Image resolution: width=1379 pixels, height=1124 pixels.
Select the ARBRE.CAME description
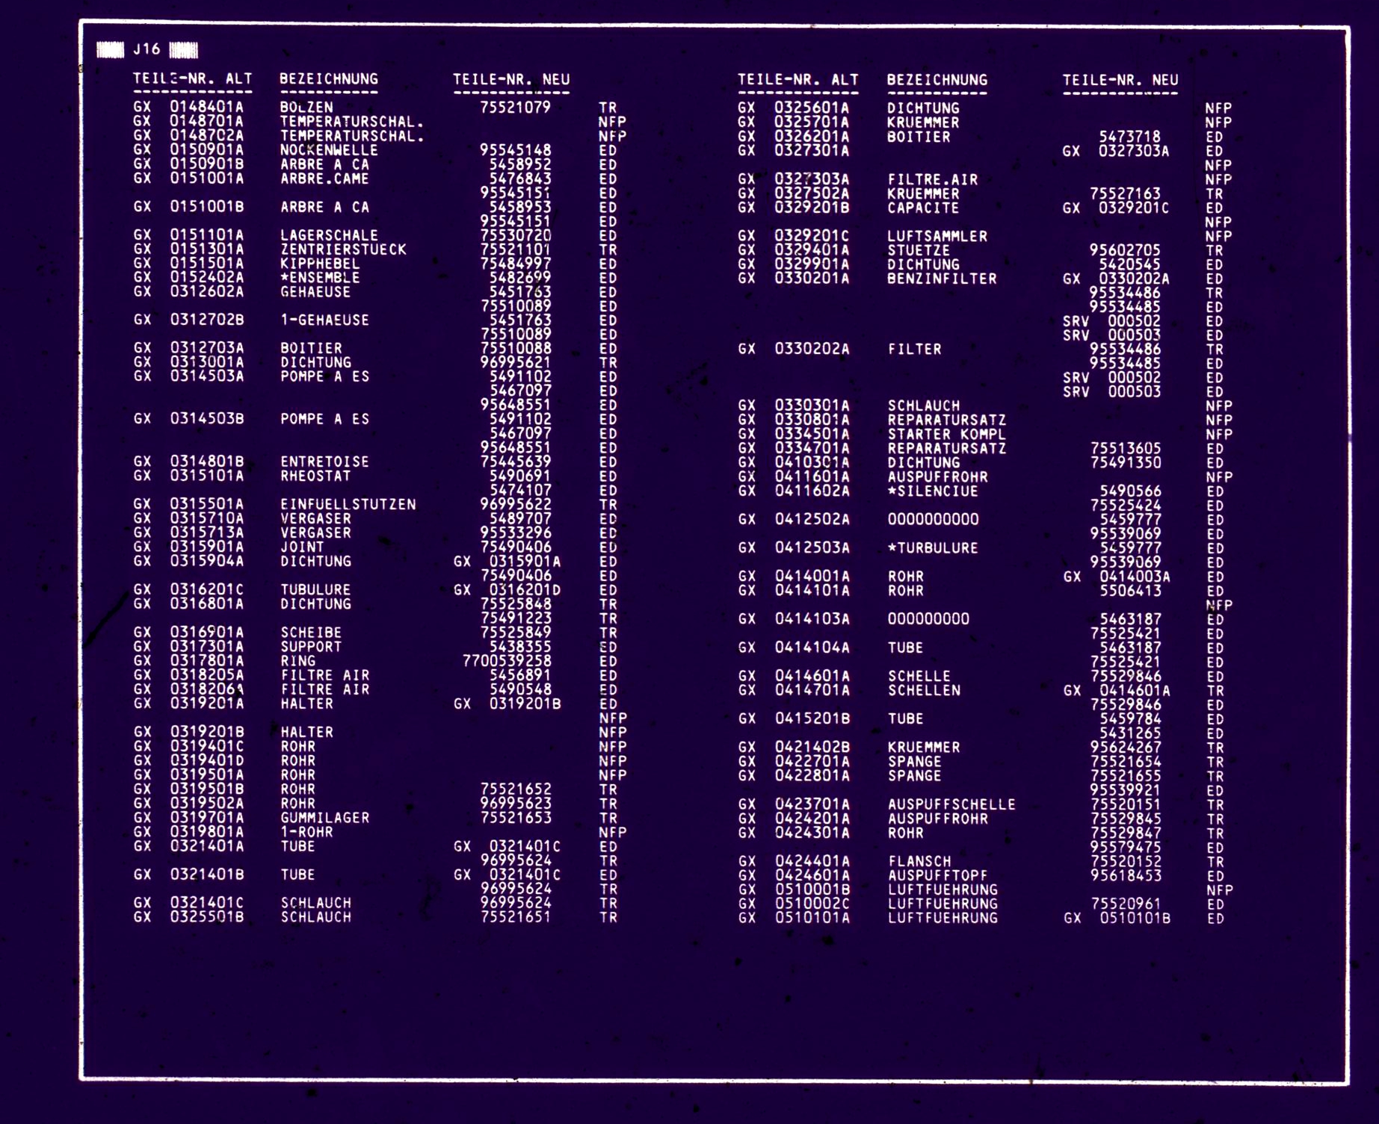coord(324,178)
